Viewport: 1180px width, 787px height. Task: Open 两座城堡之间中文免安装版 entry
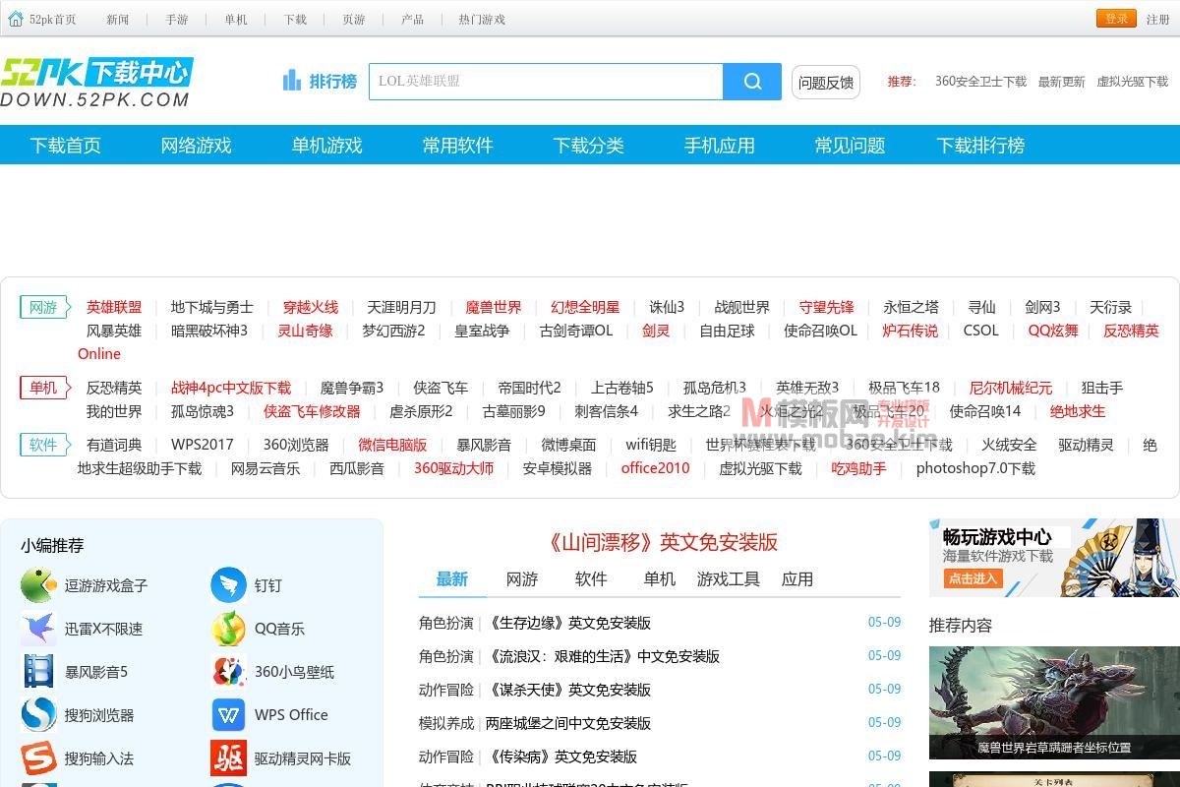[568, 723]
